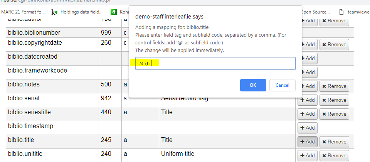
Task: Focus the field tag input containing 245,b
Action: click(215, 63)
